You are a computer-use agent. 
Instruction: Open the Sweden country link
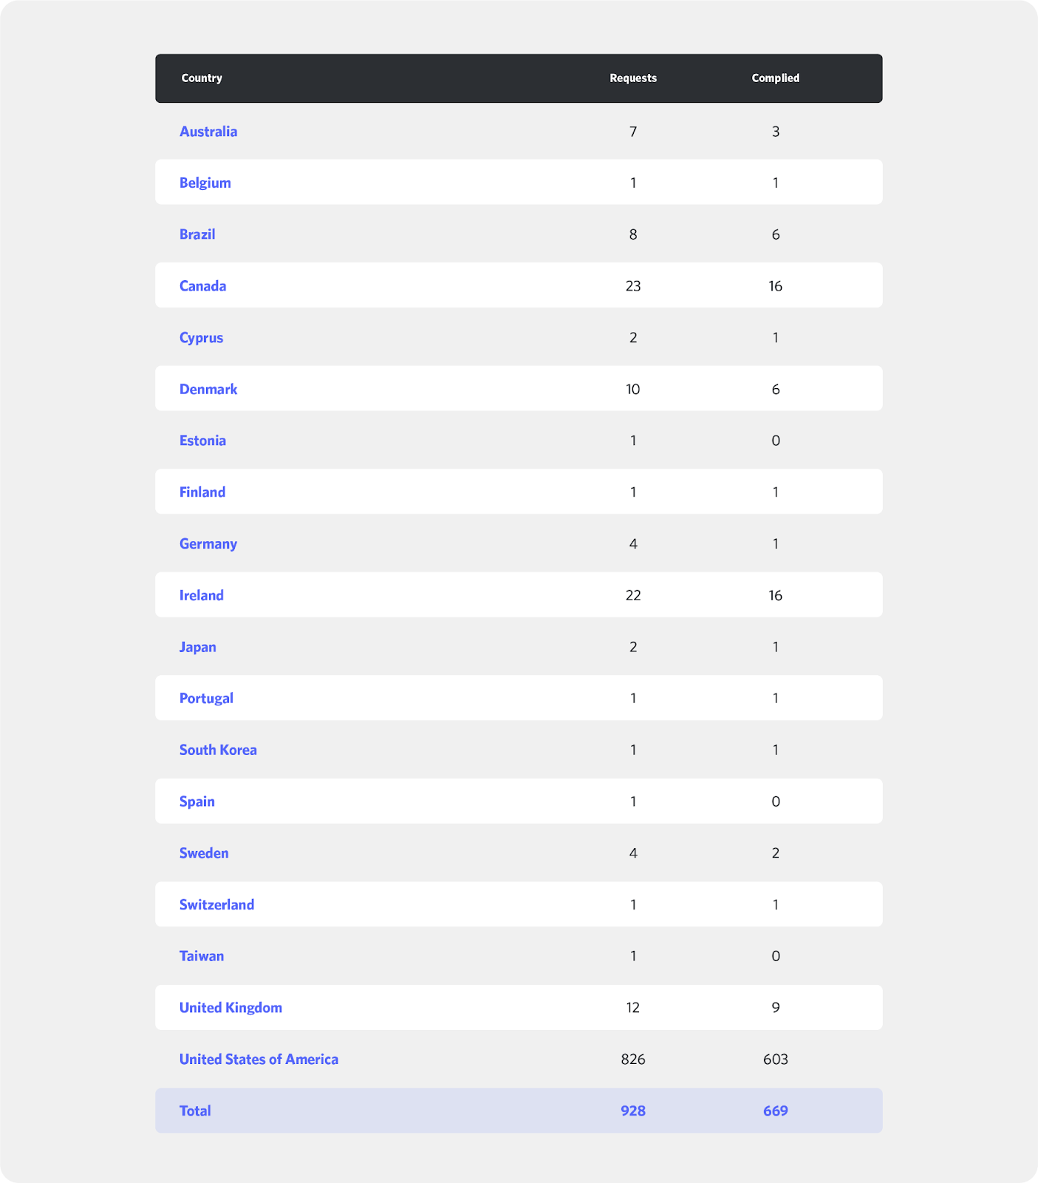[204, 853]
